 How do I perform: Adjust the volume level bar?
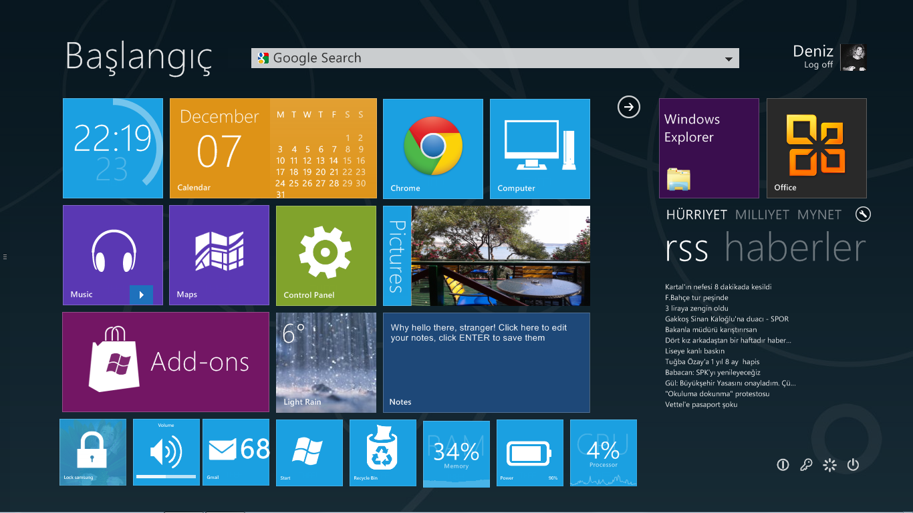pos(166,476)
